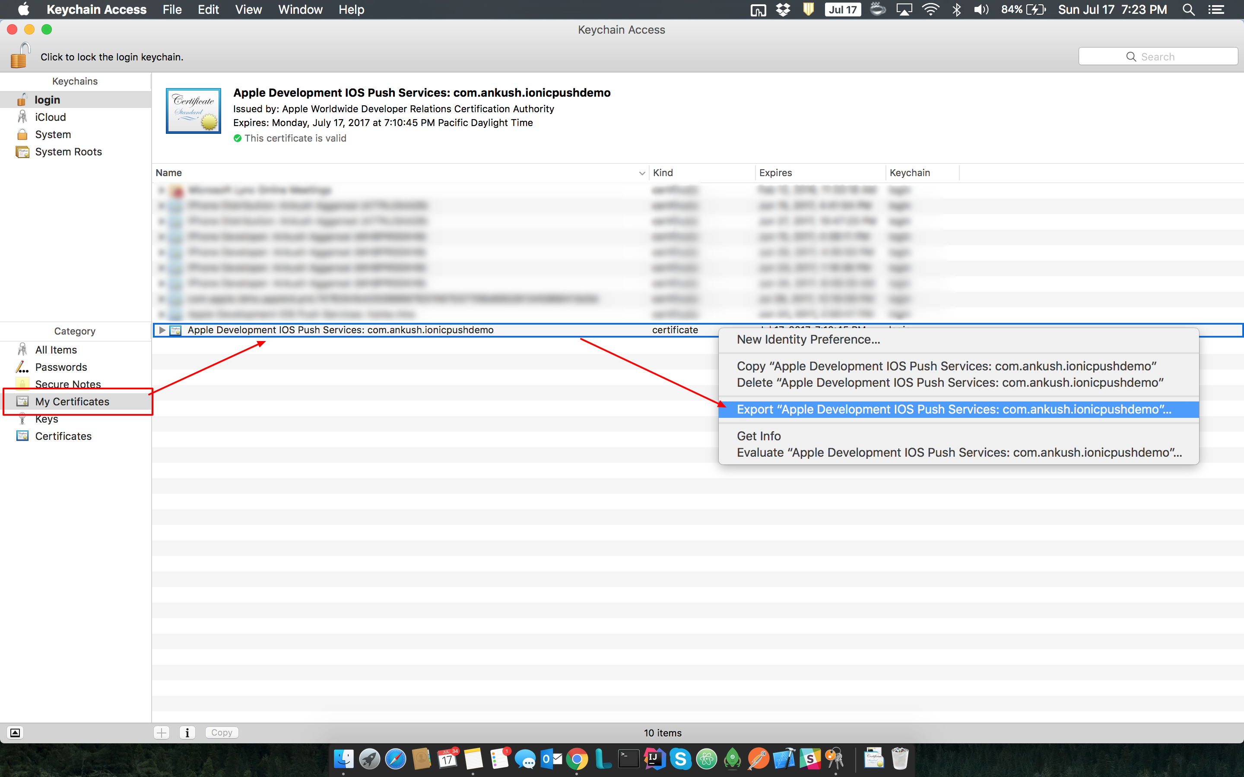Choose Get Info from the context menu

point(959,436)
